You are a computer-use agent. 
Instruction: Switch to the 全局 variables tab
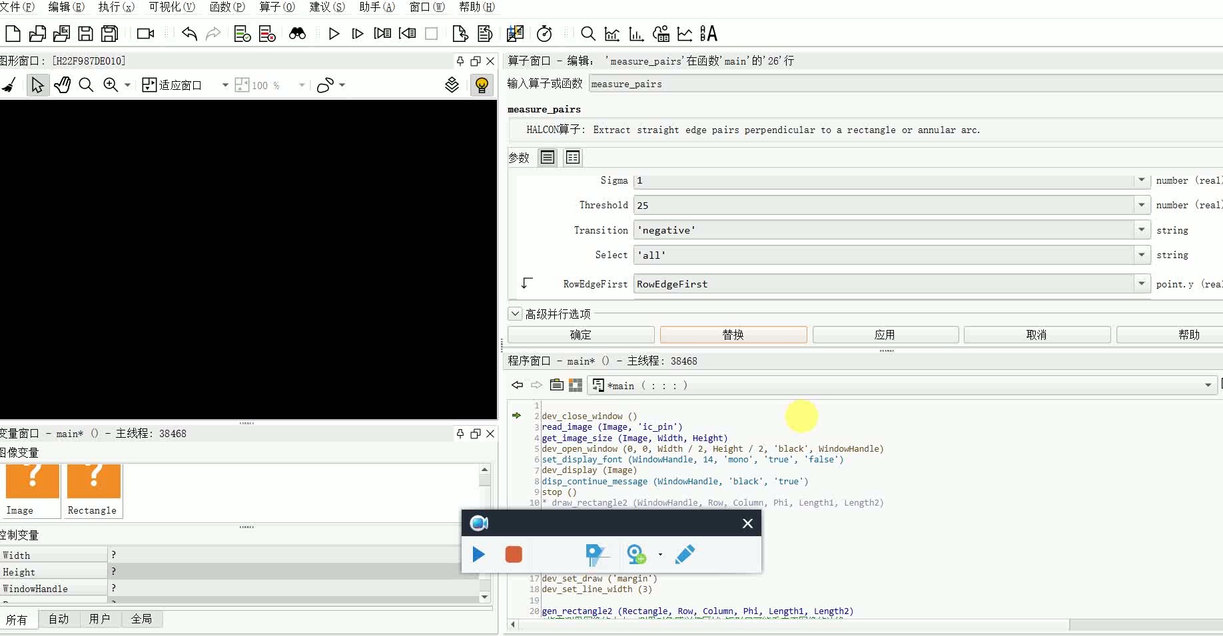coord(141,619)
